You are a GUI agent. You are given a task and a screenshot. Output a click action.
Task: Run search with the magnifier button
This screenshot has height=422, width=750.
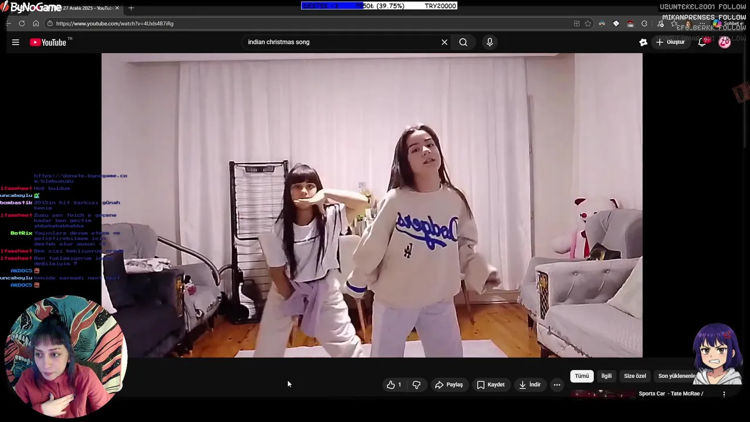463,42
